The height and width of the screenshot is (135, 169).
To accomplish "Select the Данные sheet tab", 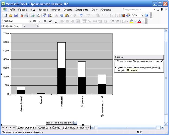I will point(70,127).
